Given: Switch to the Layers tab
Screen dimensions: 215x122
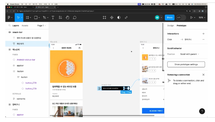Looking at the screenshot, I should point(16,26).
